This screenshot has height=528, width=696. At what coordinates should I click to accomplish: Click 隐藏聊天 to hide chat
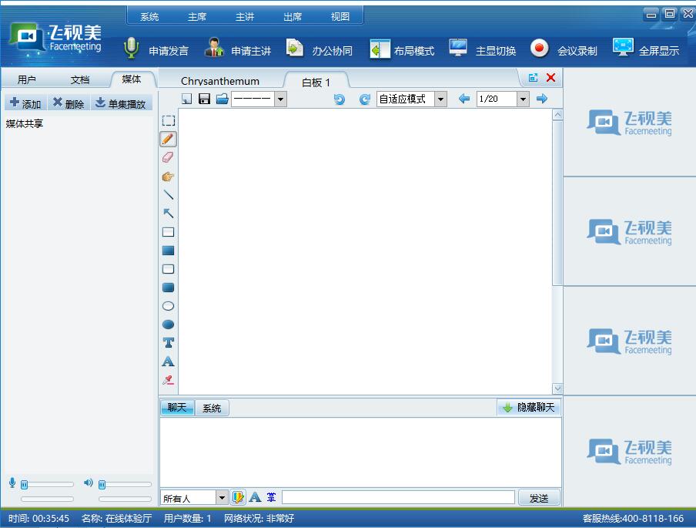(528, 408)
